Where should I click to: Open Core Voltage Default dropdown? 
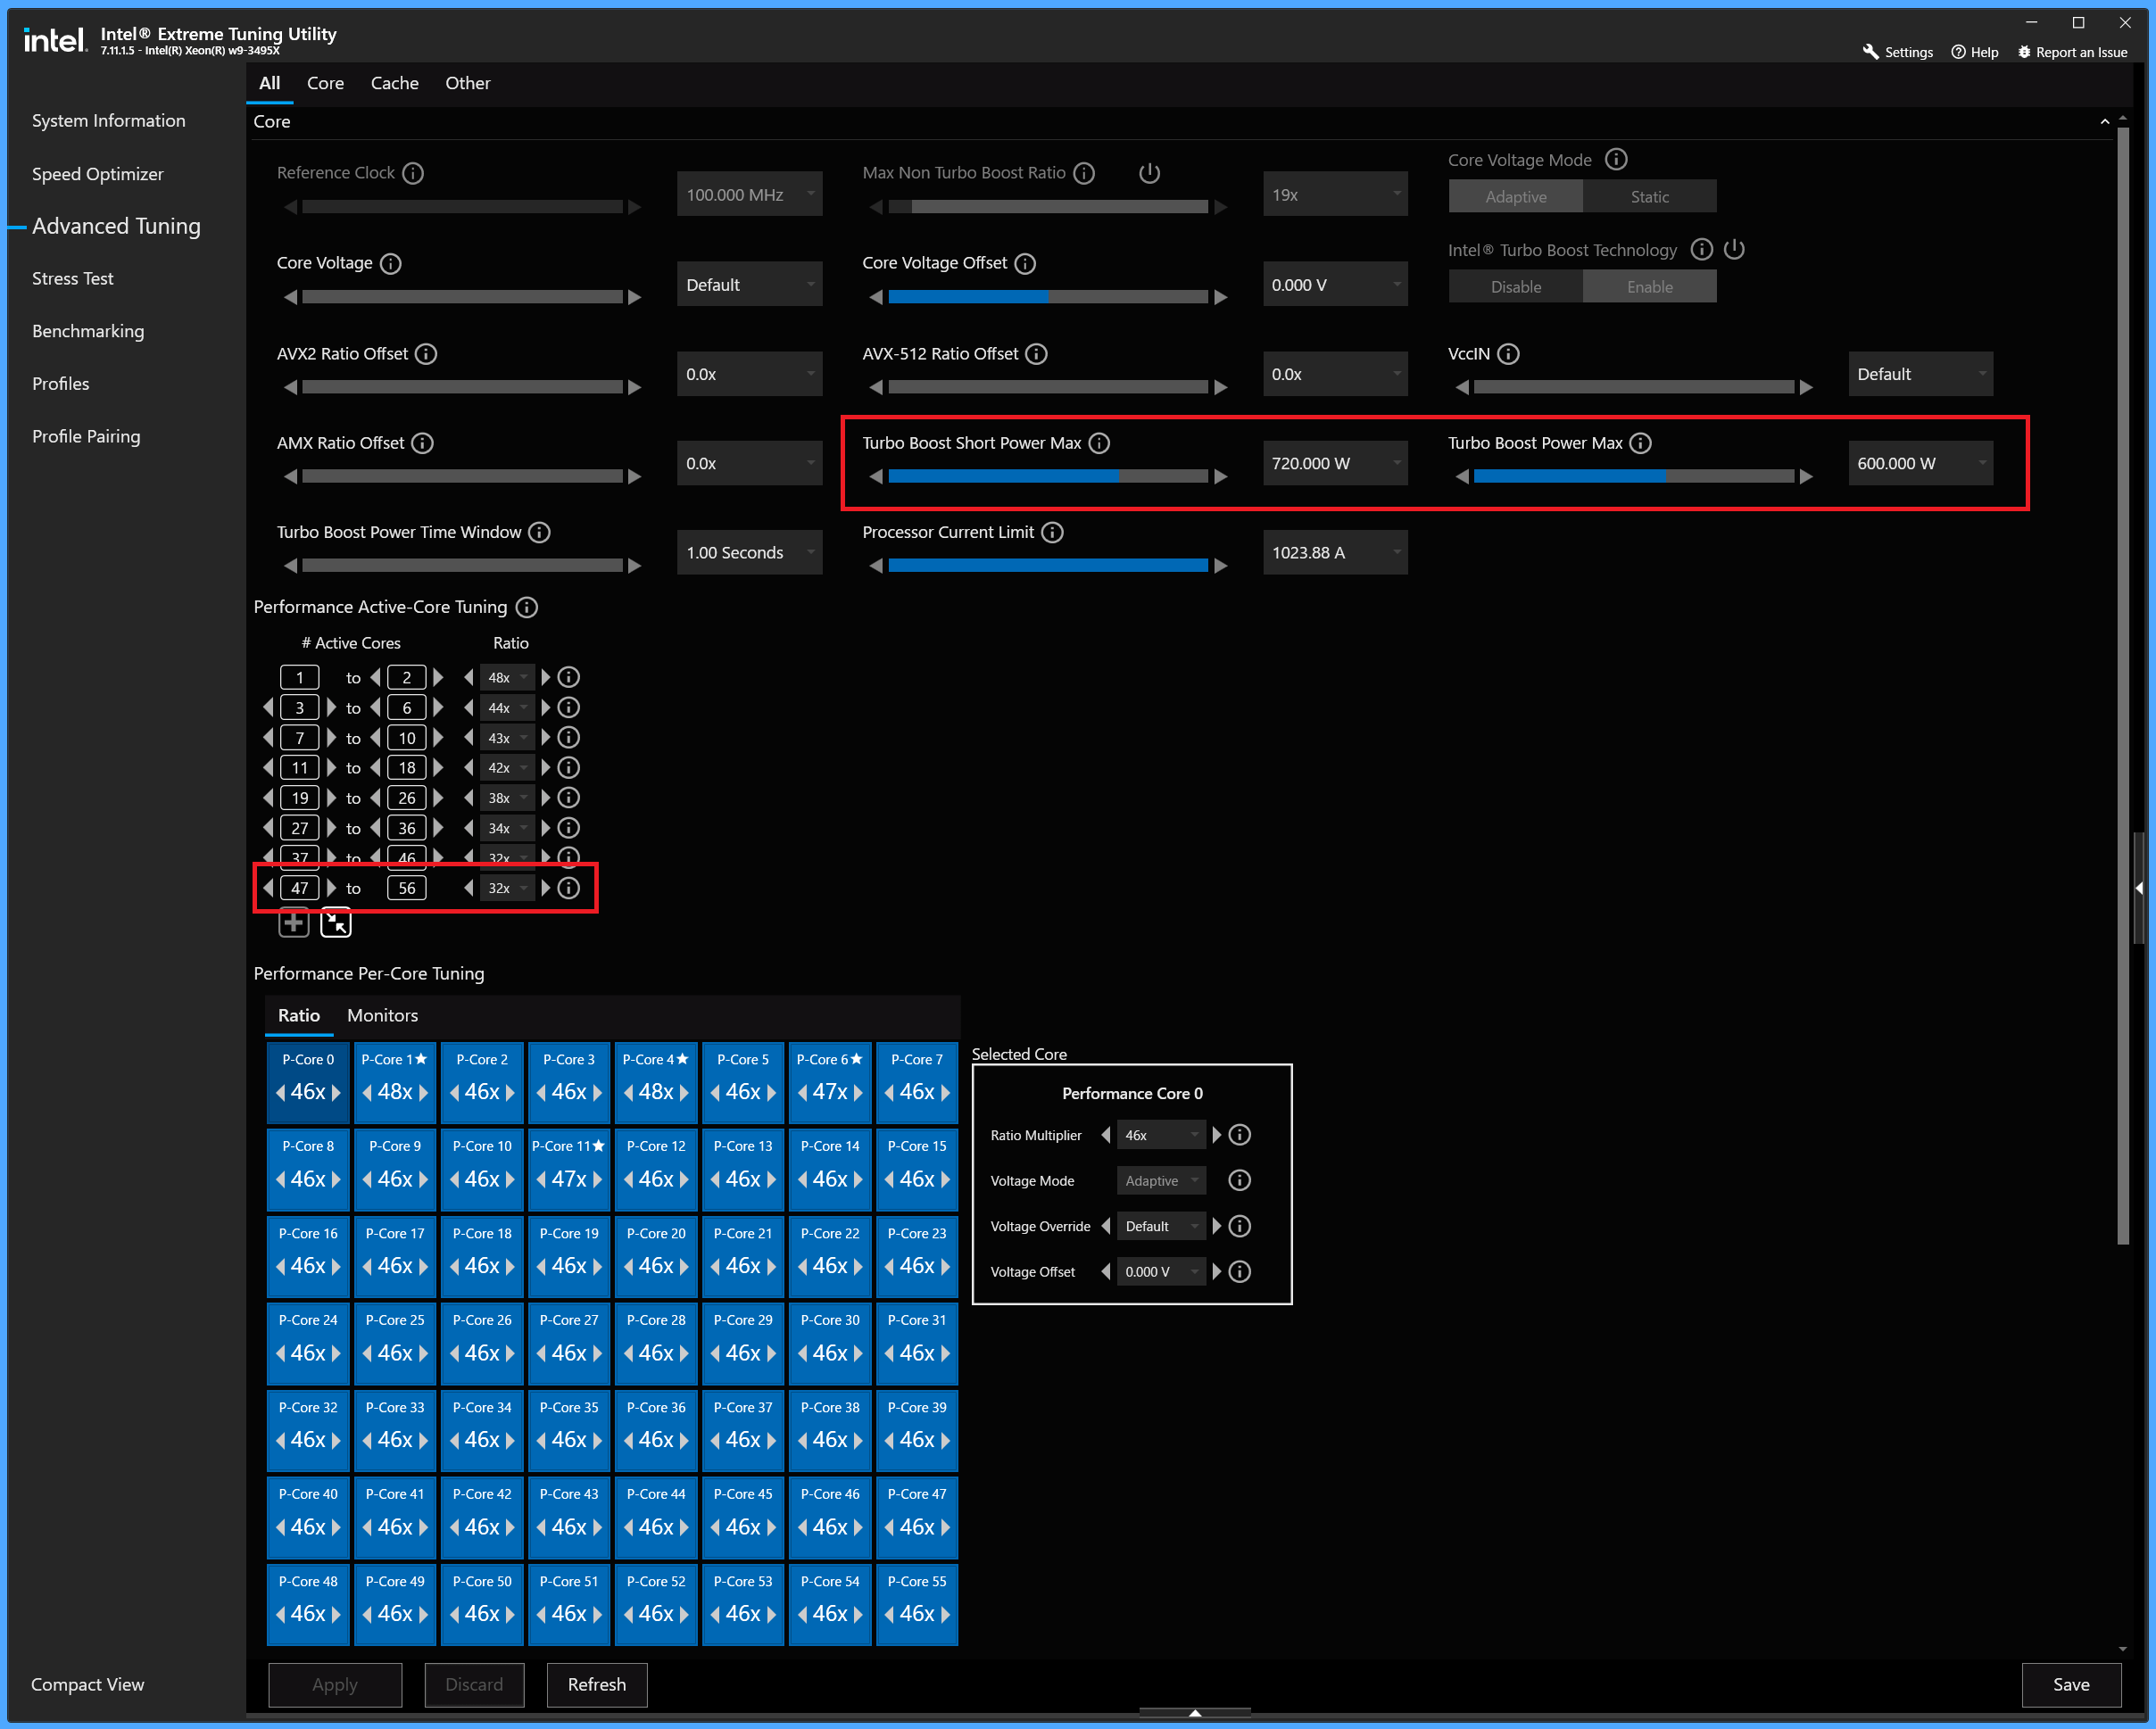pos(750,285)
